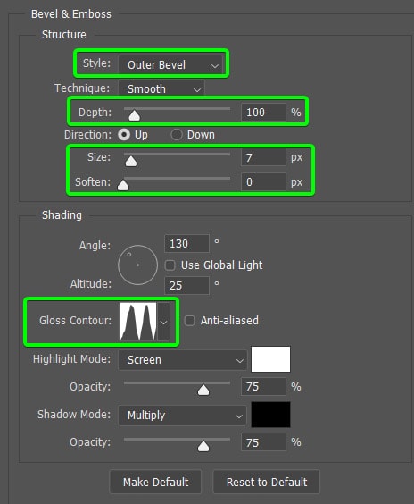Enable the Anti-aliased checkbox

189,321
